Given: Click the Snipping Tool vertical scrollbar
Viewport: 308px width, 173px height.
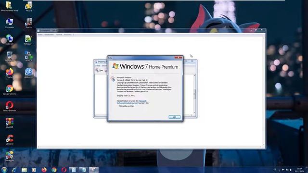Looking at the screenshot, I should 194,94.
